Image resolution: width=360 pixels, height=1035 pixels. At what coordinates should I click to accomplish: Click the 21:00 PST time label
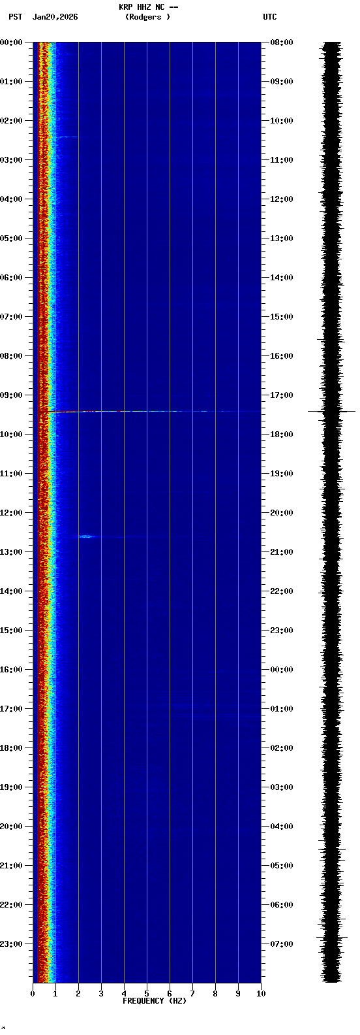pos(11,866)
